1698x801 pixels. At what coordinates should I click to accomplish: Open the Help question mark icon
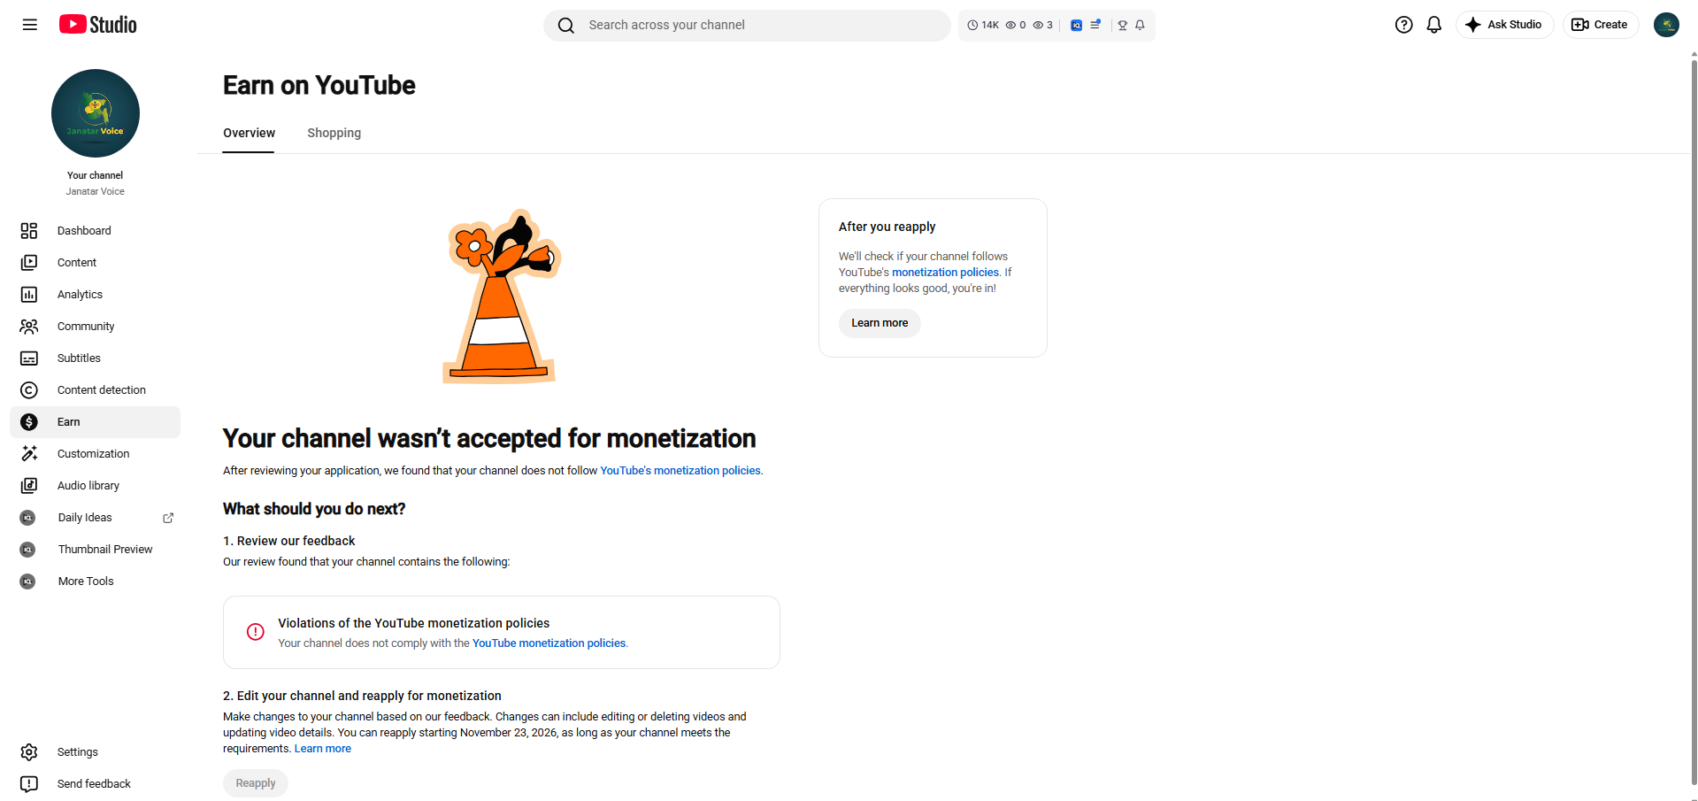point(1404,25)
